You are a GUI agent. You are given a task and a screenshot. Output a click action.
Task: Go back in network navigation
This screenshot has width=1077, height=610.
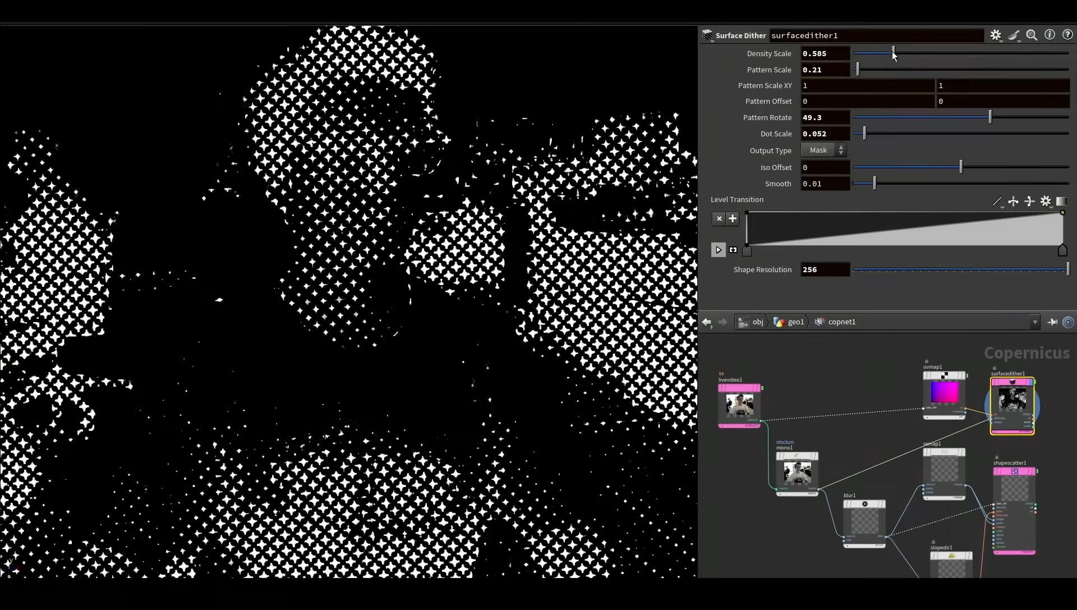coord(707,322)
